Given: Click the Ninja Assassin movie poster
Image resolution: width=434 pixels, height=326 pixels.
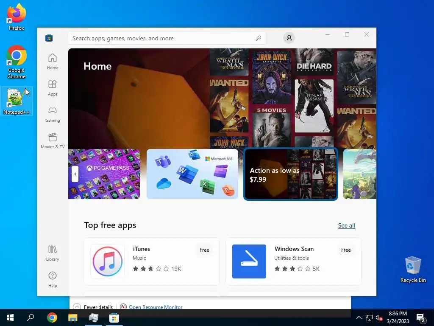Looking at the screenshot, I should click(314, 106).
